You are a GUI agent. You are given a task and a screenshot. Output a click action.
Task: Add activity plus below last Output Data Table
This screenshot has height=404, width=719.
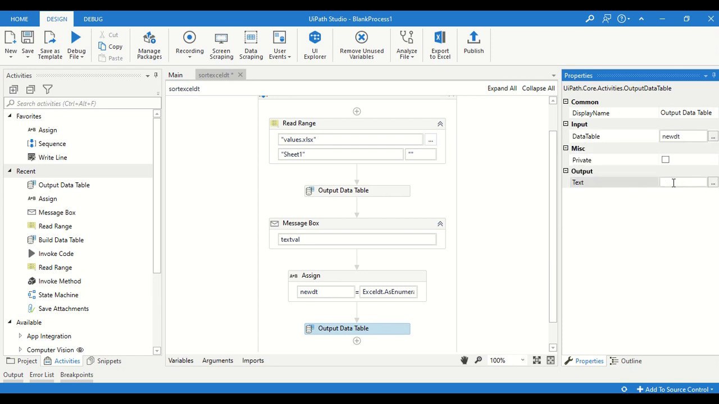pos(357,341)
